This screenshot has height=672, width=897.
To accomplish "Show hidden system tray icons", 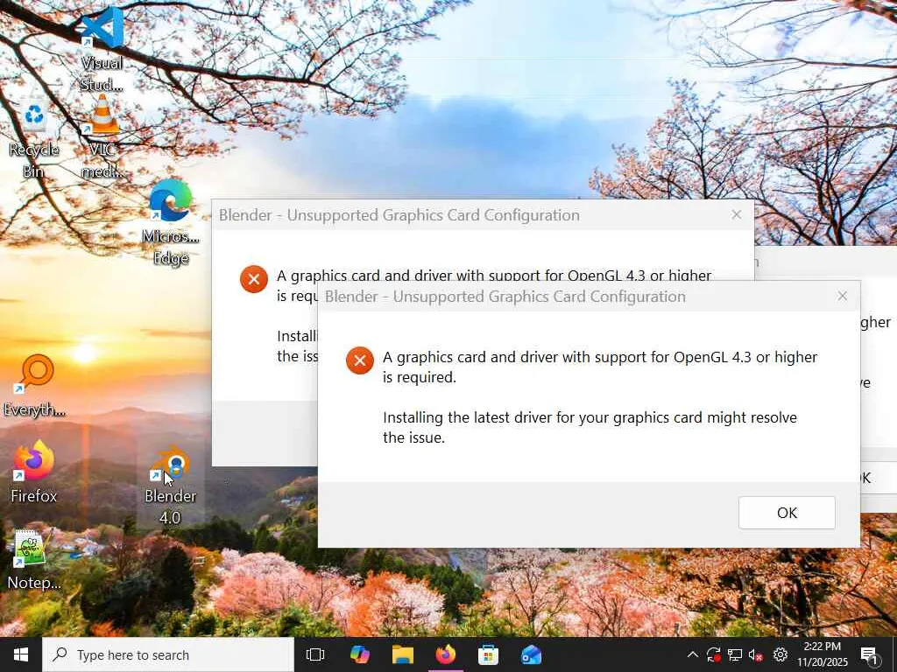I will (692, 654).
